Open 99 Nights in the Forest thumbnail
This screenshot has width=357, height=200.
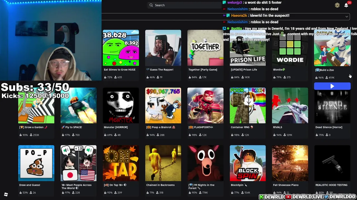(x=205, y=163)
